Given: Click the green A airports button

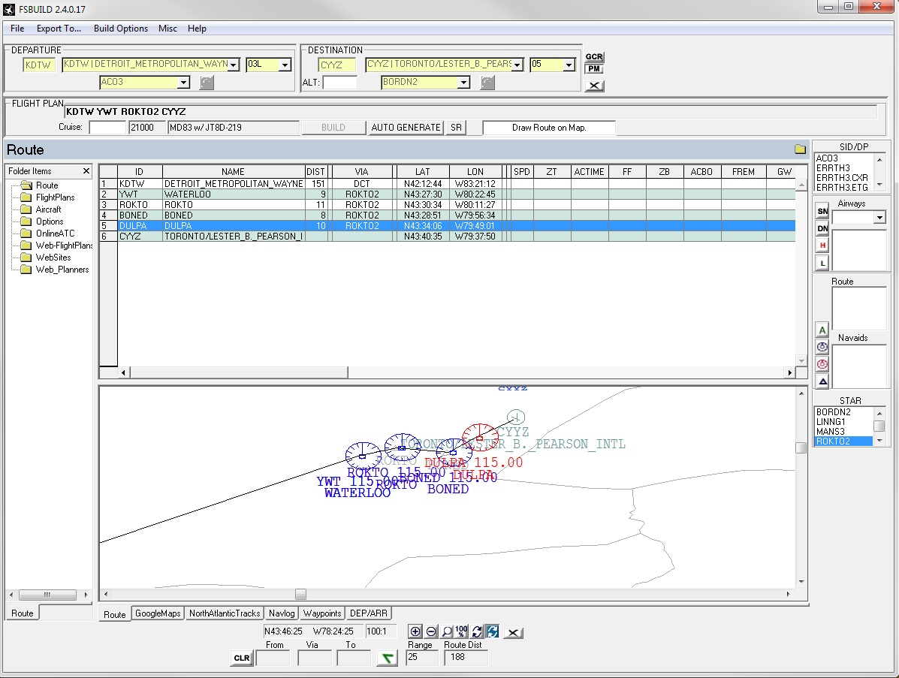Looking at the screenshot, I should [x=822, y=330].
